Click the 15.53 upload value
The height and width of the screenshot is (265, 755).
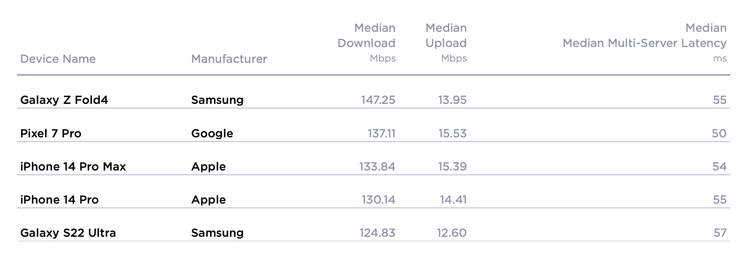click(x=452, y=133)
